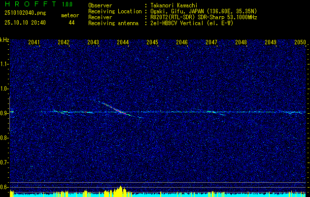
Task: Click the antenna description 2el-HB9CV Vertical
Action: 176,23
